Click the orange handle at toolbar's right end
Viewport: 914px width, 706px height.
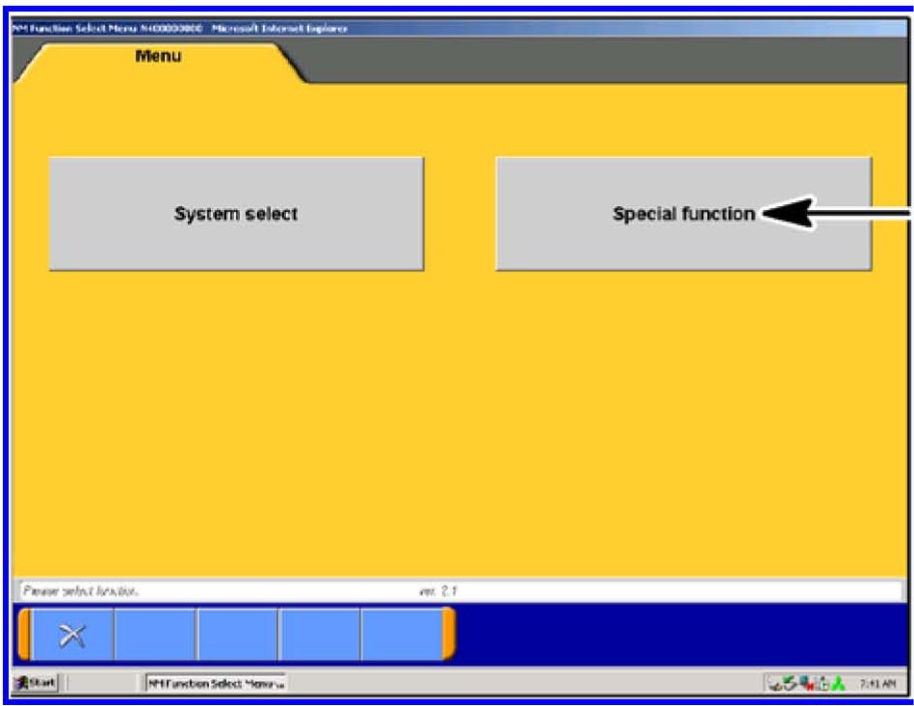coord(449,635)
